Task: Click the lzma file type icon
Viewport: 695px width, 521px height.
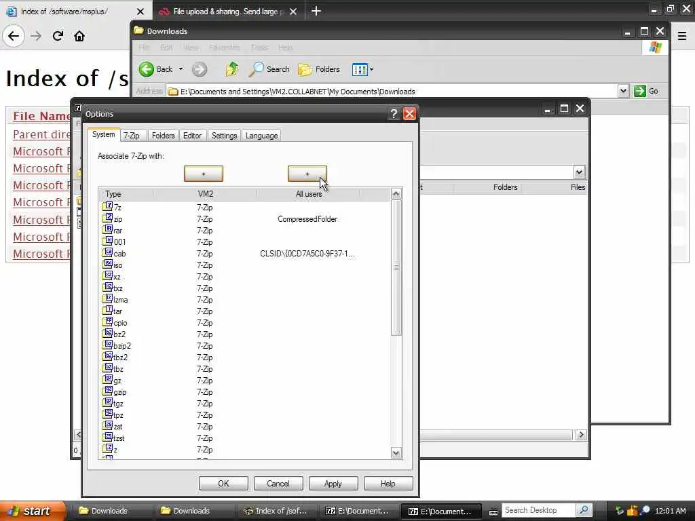Action: point(107,298)
